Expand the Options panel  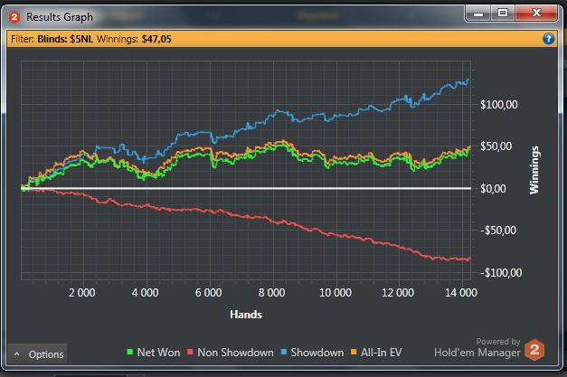(37, 354)
